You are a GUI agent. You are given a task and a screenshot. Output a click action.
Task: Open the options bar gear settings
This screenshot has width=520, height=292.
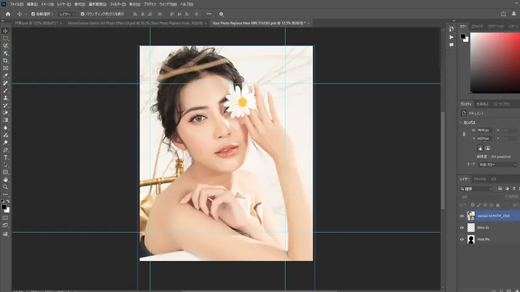click(x=221, y=14)
